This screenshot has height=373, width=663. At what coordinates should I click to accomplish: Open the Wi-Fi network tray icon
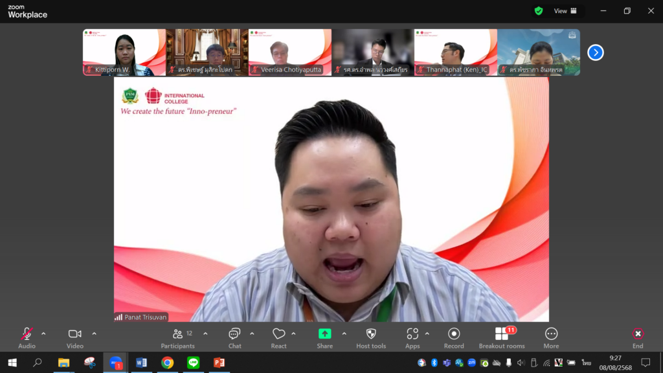pos(546,363)
